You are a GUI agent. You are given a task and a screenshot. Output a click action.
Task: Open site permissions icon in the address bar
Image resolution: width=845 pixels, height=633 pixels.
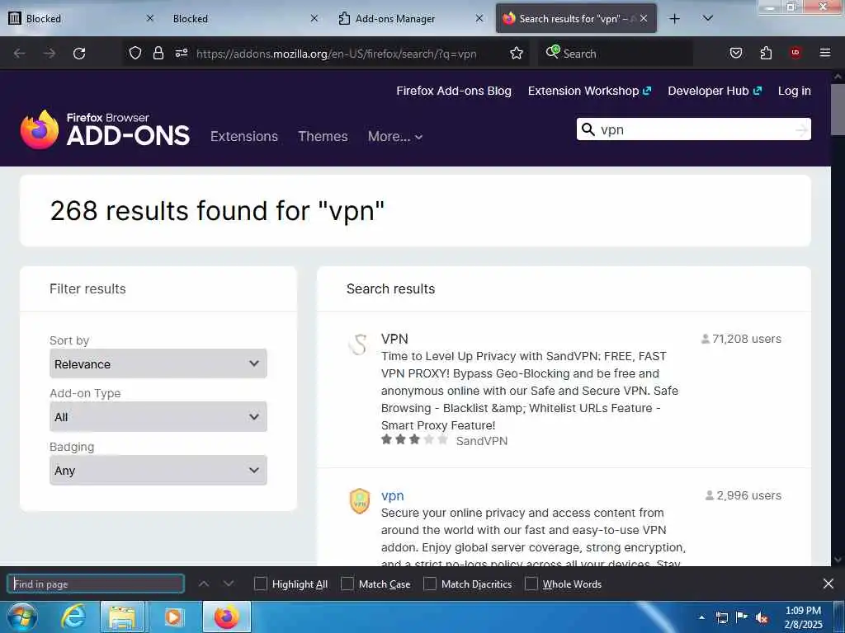(182, 53)
